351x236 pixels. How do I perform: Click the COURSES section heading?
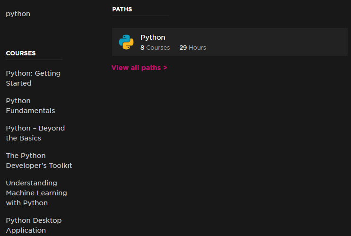tap(21, 53)
